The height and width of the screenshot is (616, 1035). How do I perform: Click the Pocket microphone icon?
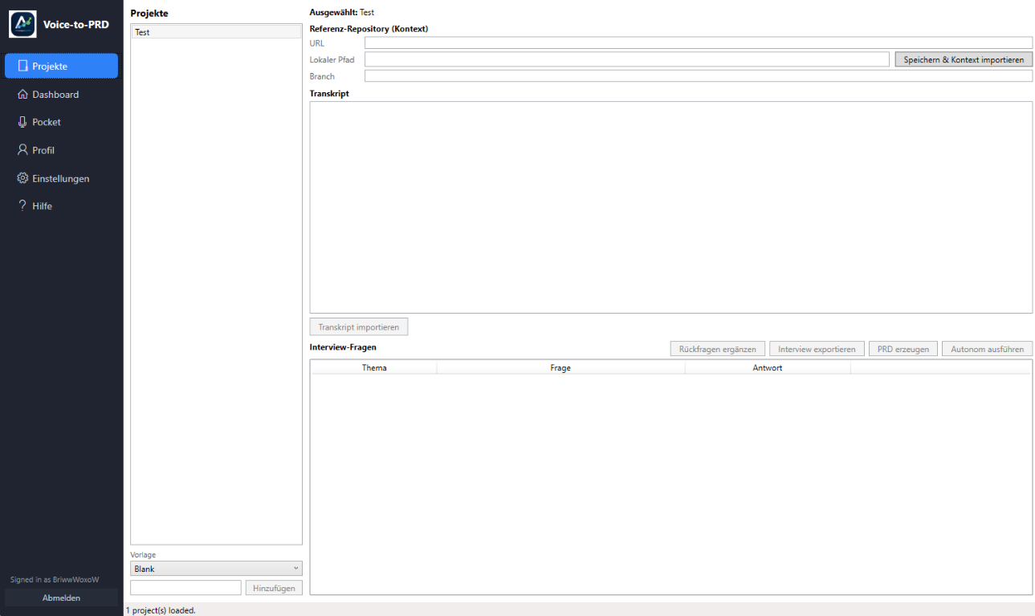(22, 122)
